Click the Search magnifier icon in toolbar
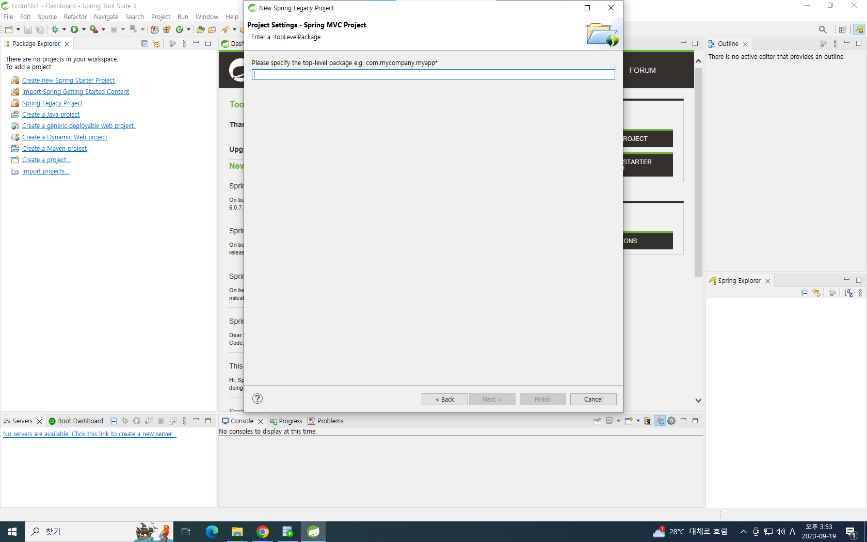 tap(823, 29)
